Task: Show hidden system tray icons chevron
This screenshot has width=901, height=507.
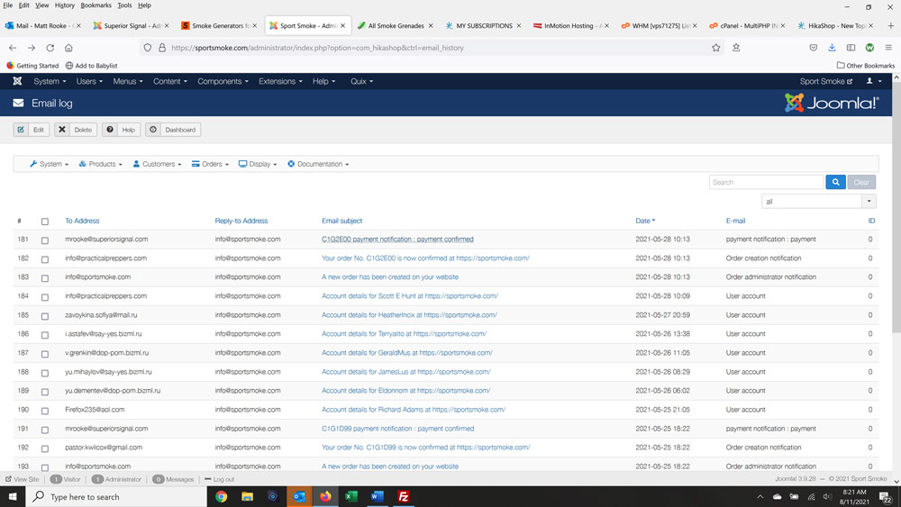Action: (760, 497)
